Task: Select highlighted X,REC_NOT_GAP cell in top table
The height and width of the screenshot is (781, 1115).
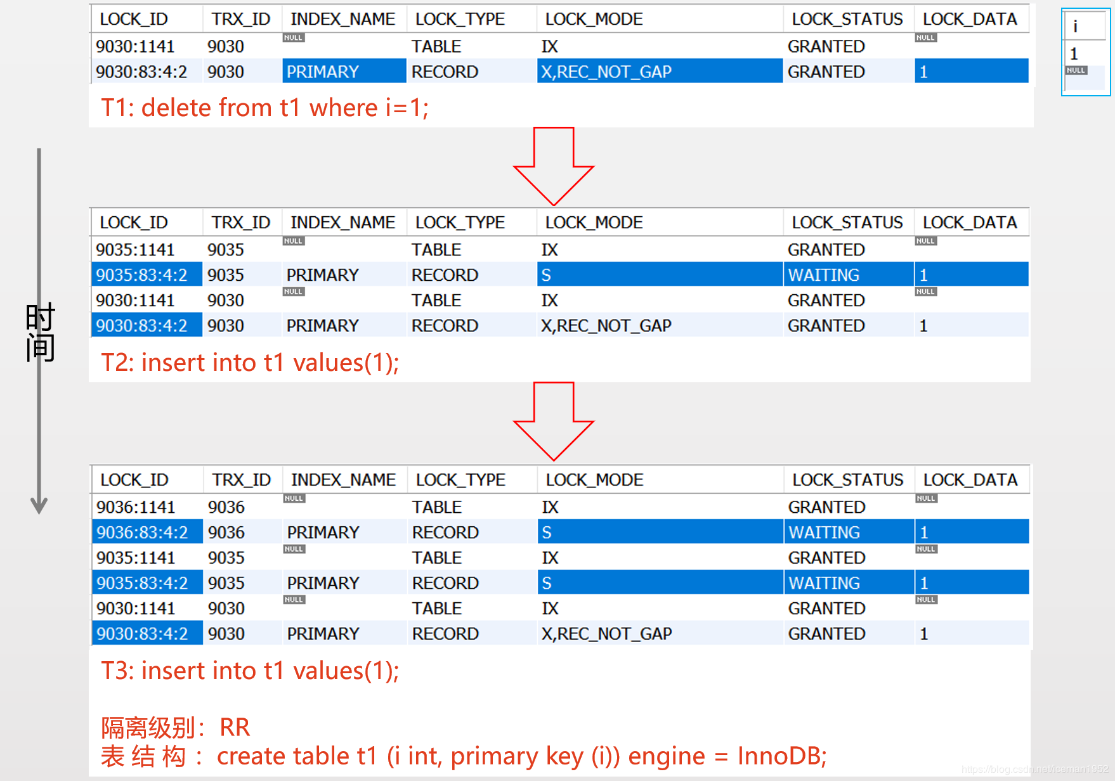Action: [660, 71]
